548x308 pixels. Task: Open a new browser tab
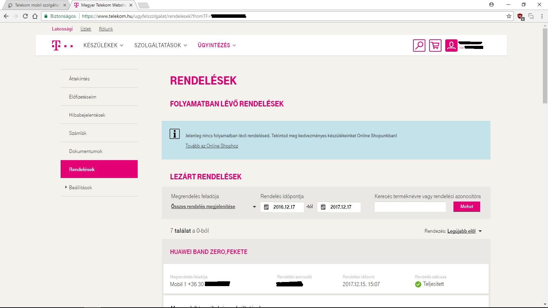[143, 5]
